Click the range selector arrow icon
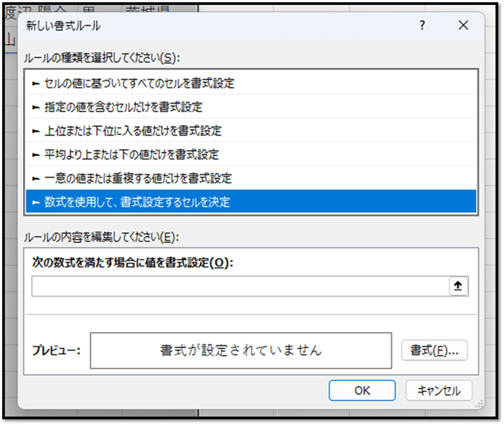504x425 pixels. 458,286
